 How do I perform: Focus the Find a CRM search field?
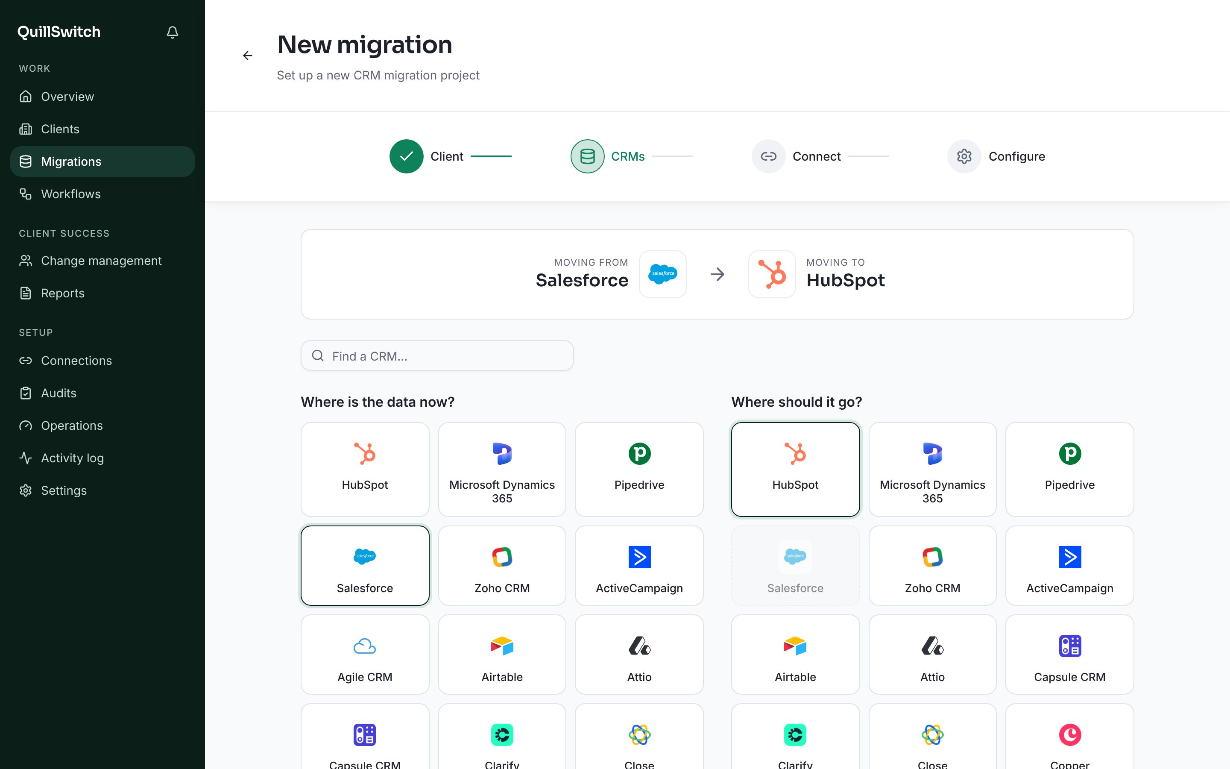(x=437, y=355)
